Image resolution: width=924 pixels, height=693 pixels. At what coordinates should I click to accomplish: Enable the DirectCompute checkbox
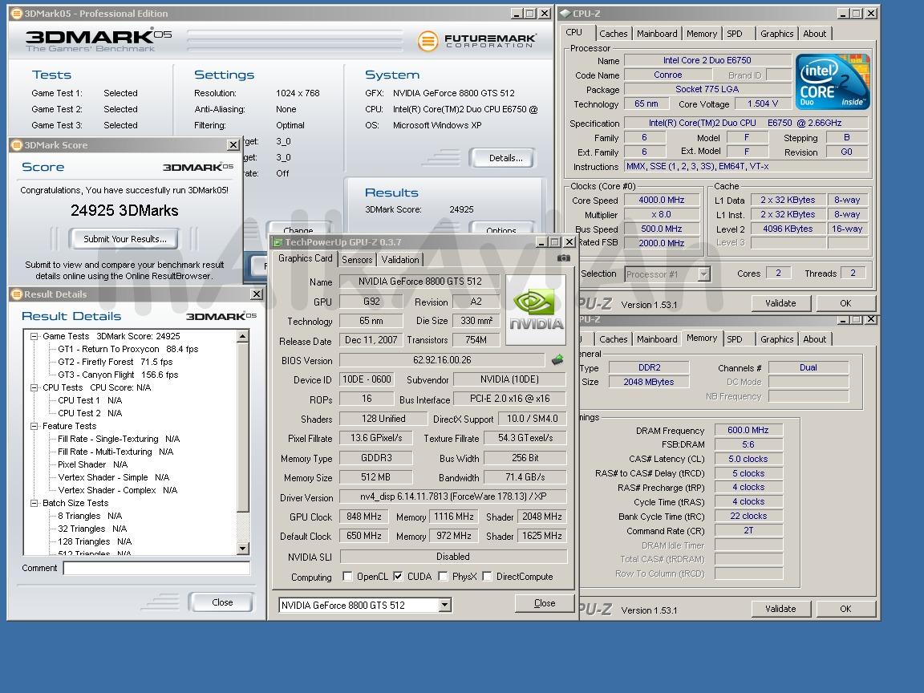pyautogui.click(x=487, y=577)
